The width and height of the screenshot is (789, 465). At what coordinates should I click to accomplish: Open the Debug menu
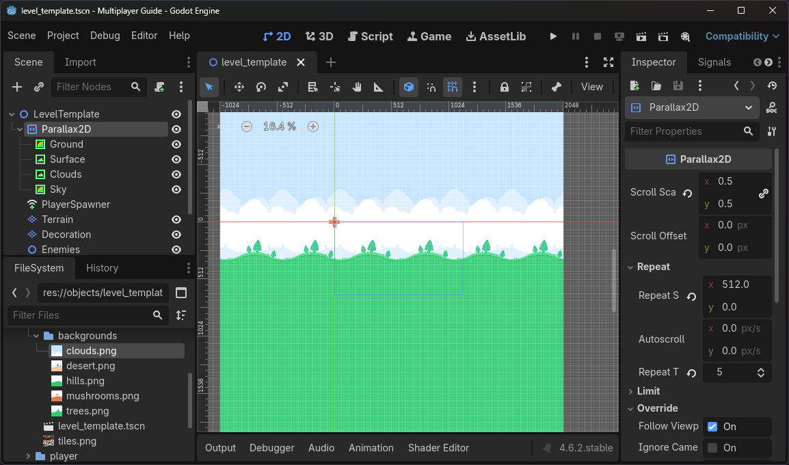click(x=105, y=36)
